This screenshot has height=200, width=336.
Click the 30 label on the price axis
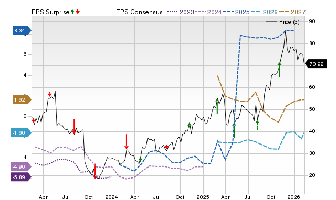click(312, 153)
